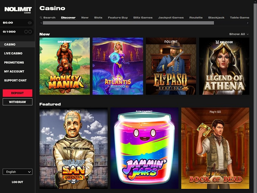Toggle balance visibility eye icon

pos(29,23)
